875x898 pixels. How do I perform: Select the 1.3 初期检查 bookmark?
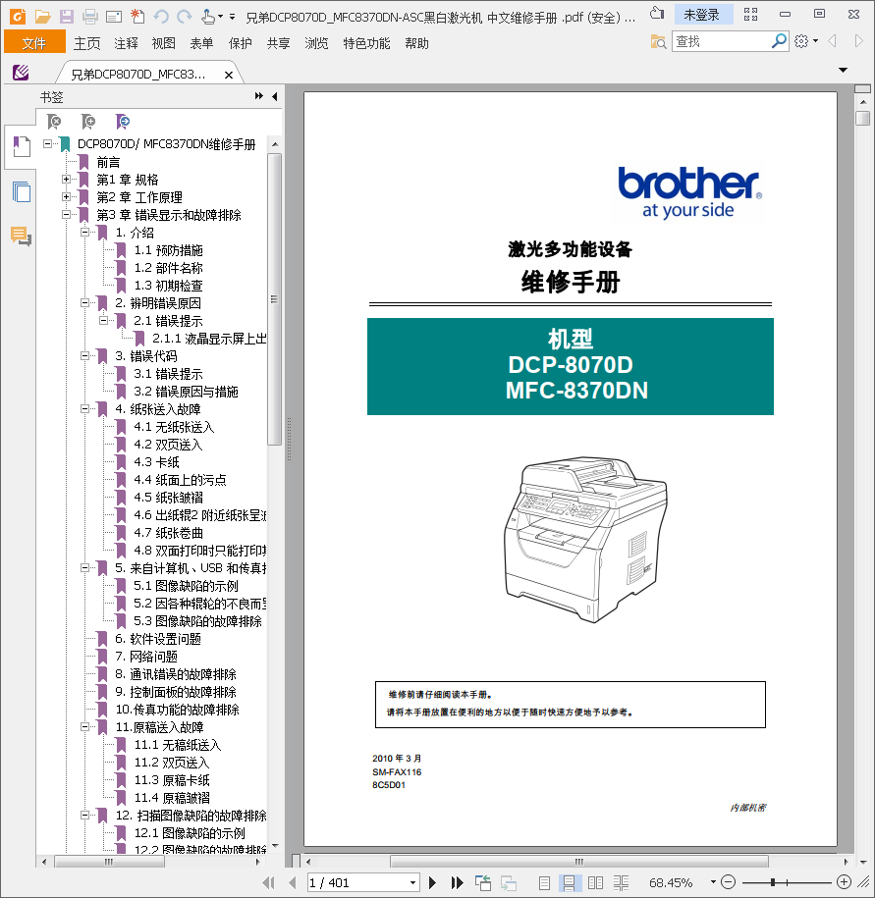coord(168,286)
